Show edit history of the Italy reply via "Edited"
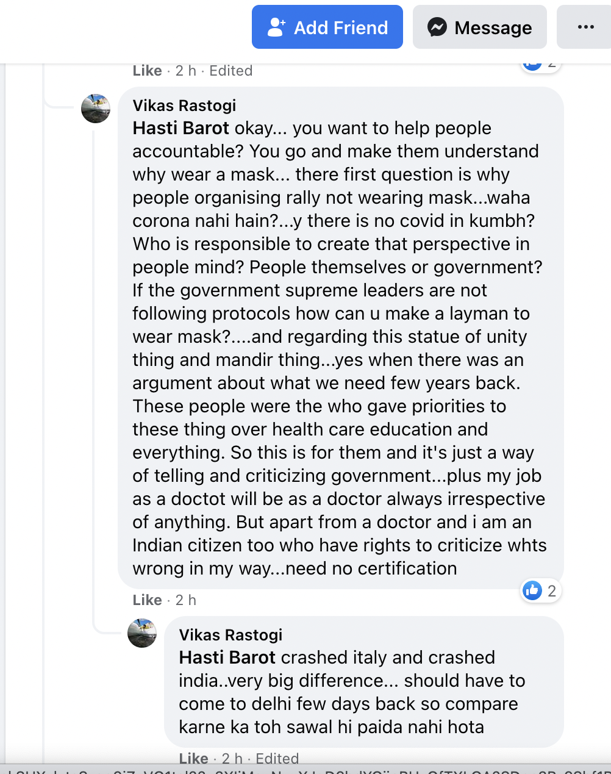Image resolution: width=611 pixels, height=774 pixels. (x=277, y=759)
